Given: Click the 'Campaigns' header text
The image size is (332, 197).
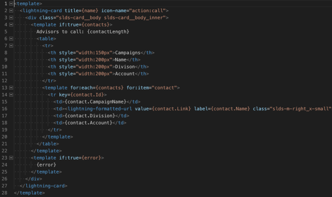Looking at the screenshot, I should (128, 52).
